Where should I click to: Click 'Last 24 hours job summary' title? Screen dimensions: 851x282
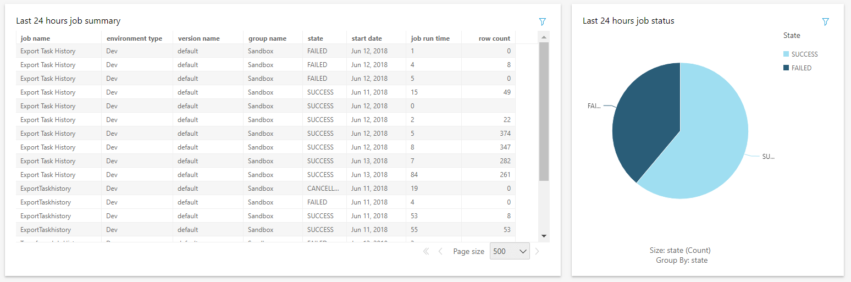[68, 21]
